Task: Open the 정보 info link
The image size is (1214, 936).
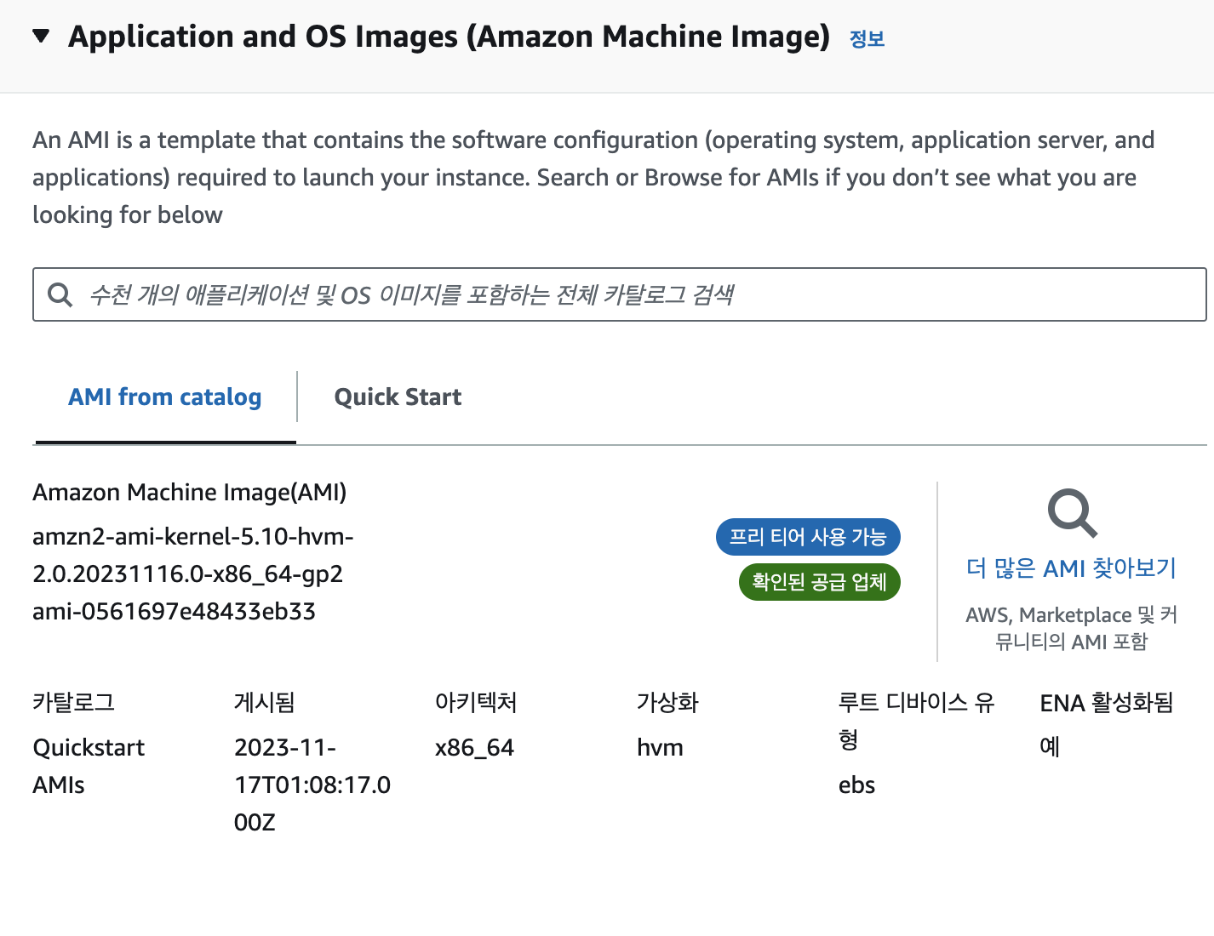Action: pyautogui.click(x=868, y=39)
